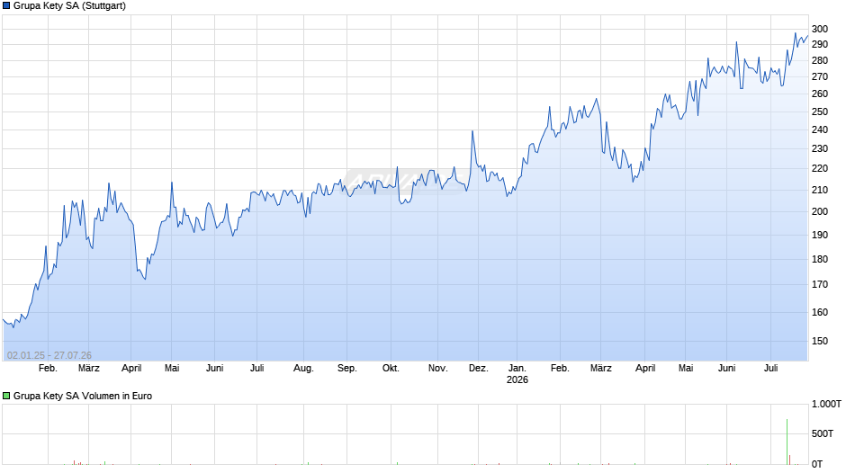
Task: Click the 150 price axis label
Action: point(820,341)
